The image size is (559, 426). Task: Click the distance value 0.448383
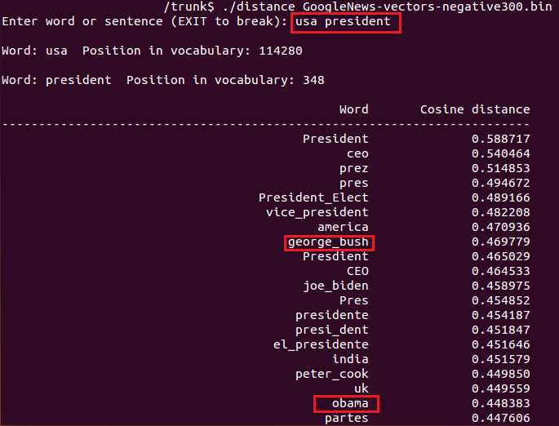point(500,404)
